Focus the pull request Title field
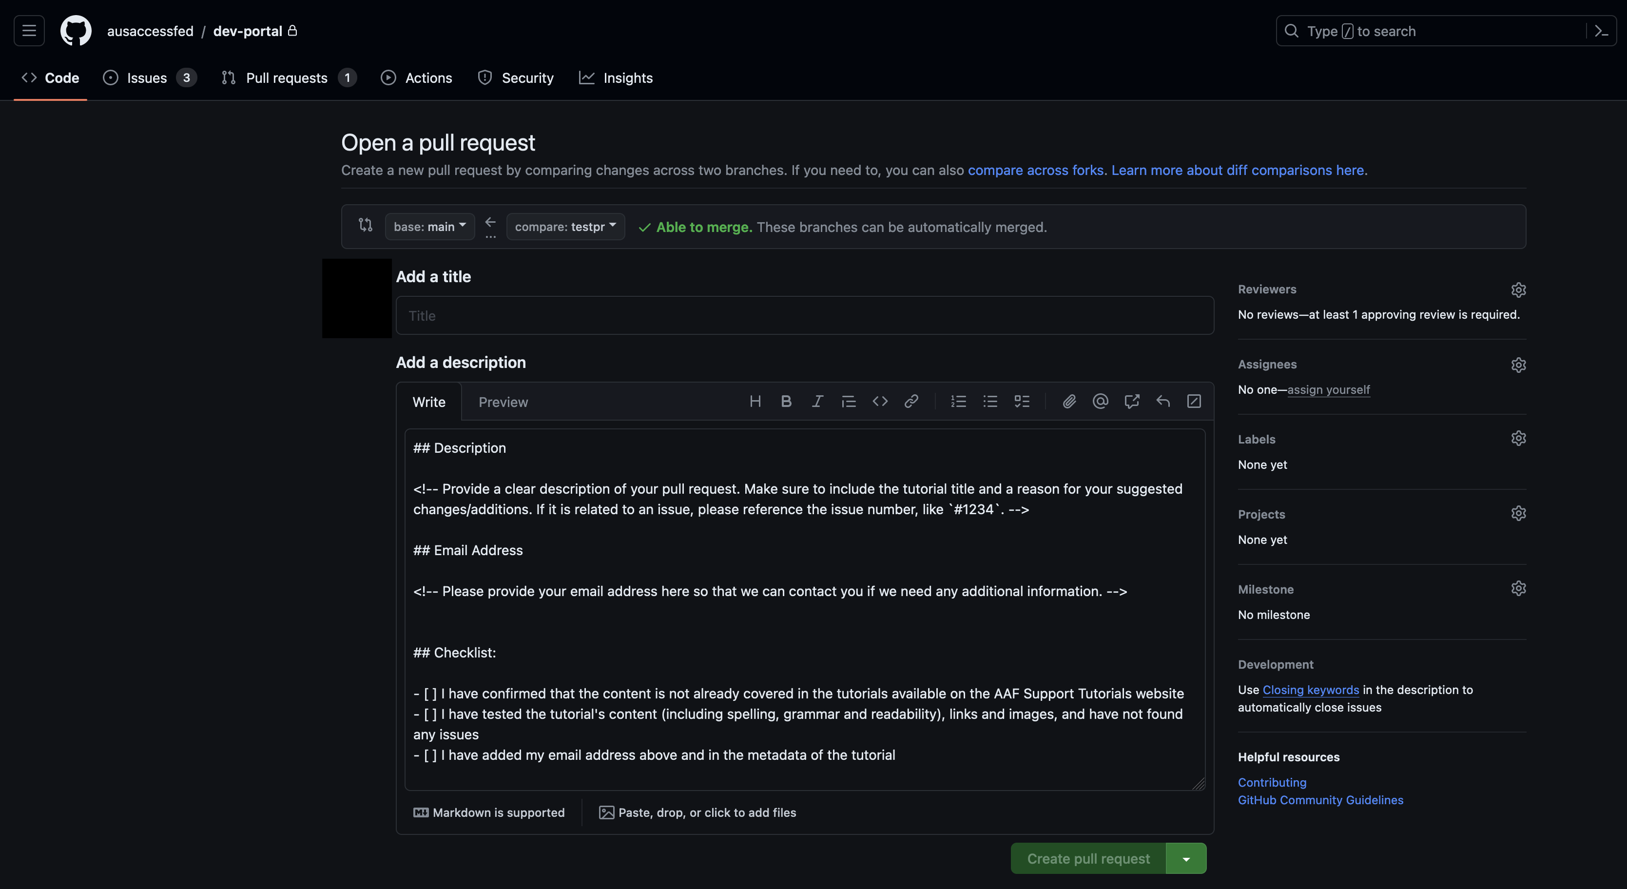Image resolution: width=1627 pixels, height=889 pixels. click(805, 316)
